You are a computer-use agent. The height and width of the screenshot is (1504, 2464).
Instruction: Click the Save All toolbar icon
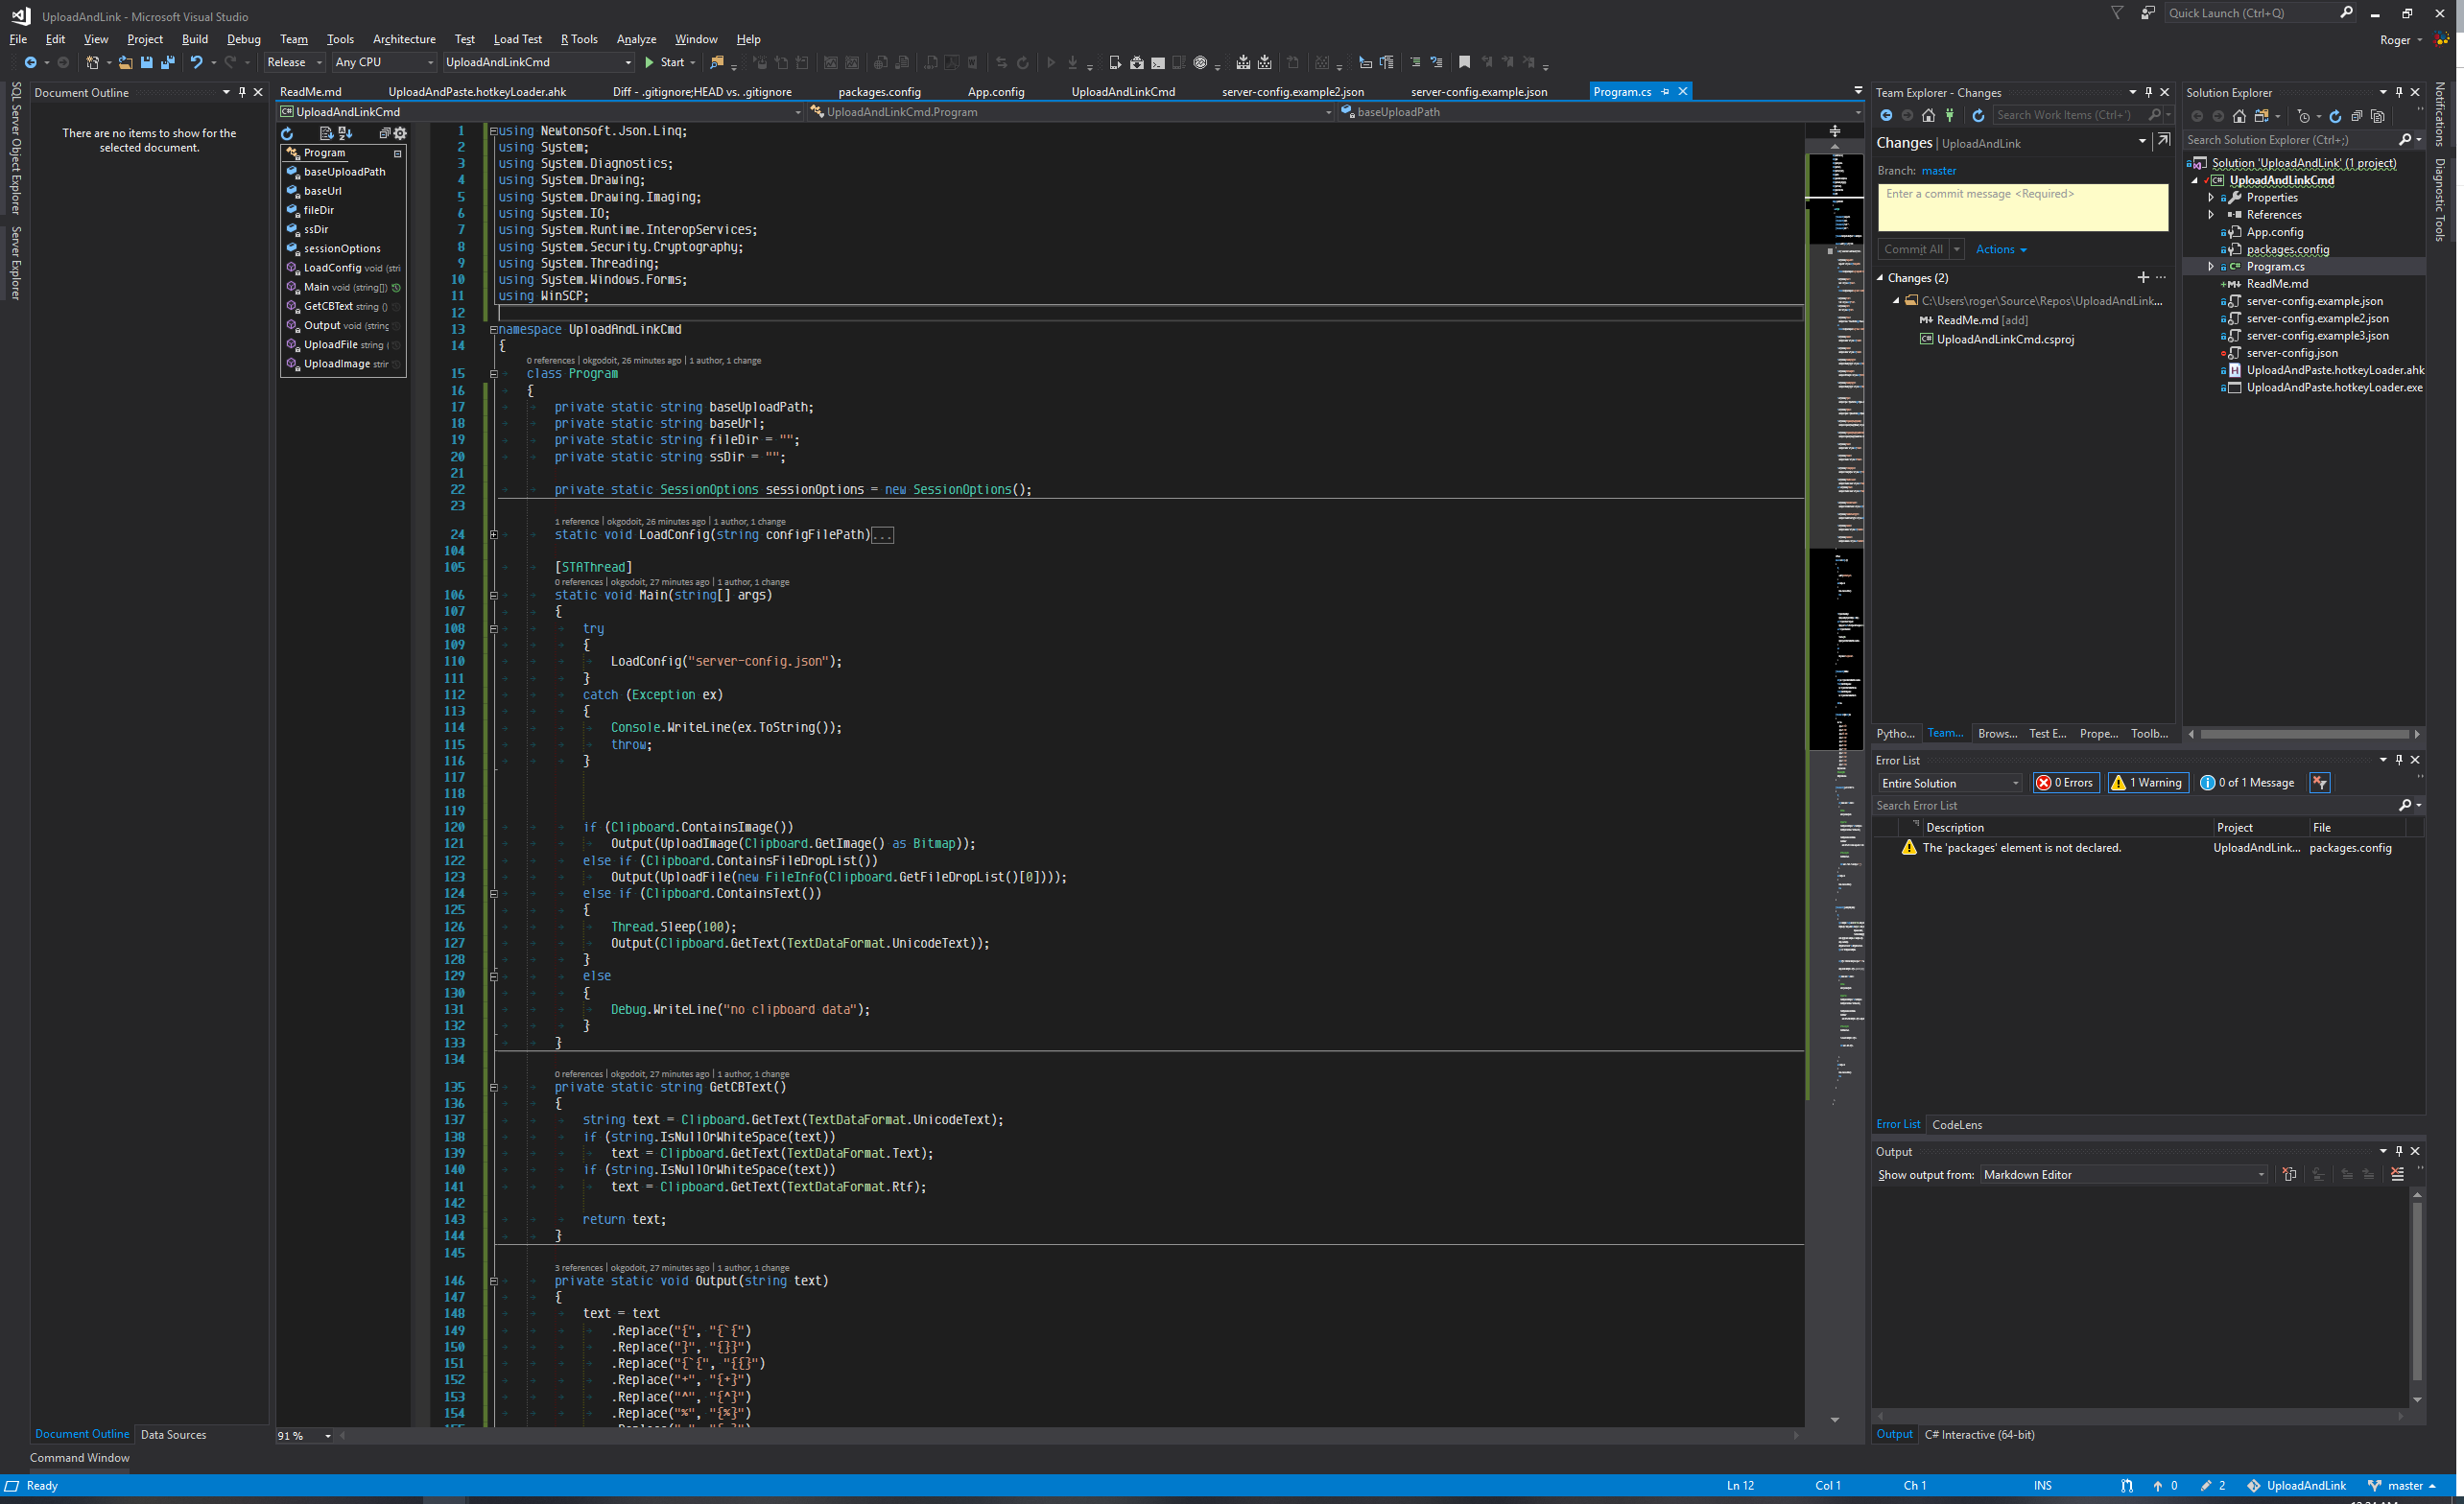click(x=167, y=62)
